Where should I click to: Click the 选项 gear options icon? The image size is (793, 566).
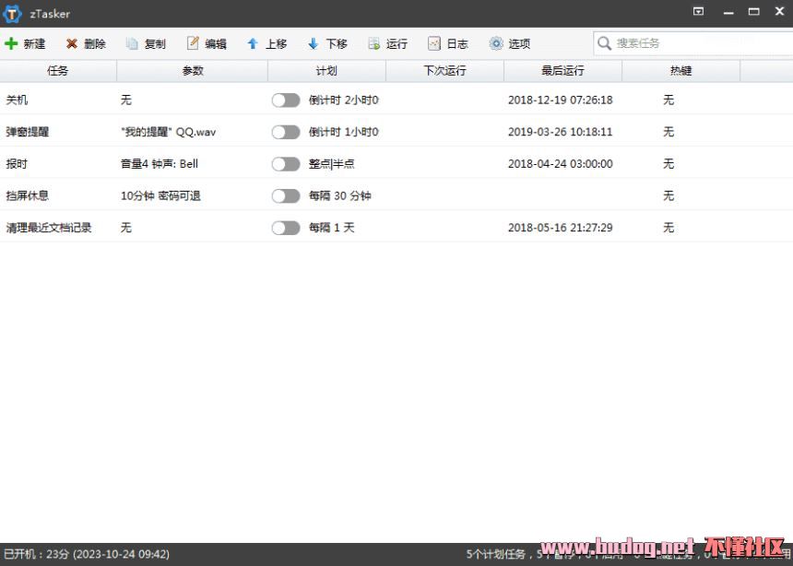click(496, 43)
